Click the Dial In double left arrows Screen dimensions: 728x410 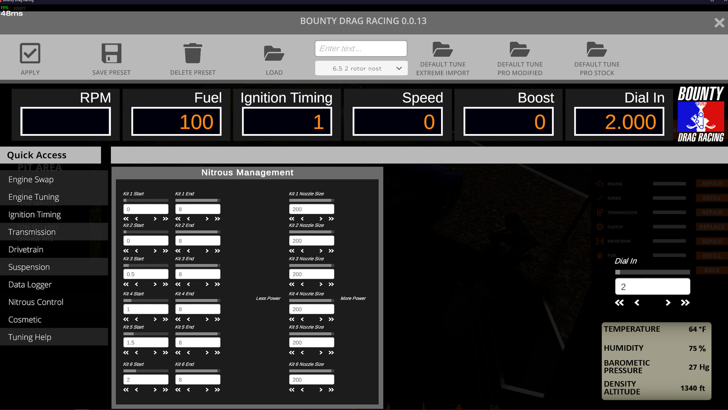coord(619,303)
